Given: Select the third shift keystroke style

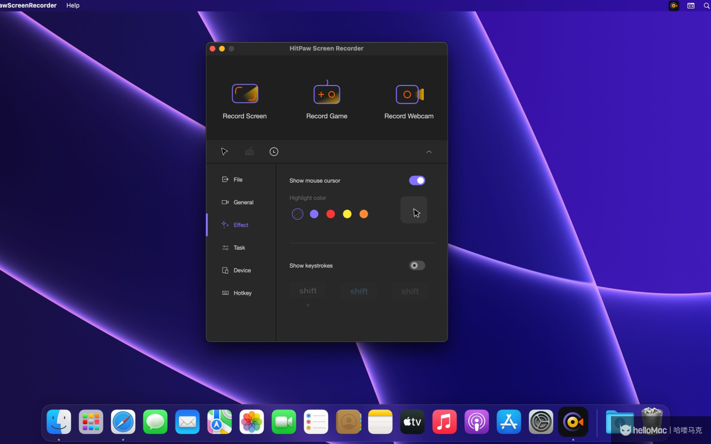Looking at the screenshot, I should pyautogui.click(x=410, y=291).
